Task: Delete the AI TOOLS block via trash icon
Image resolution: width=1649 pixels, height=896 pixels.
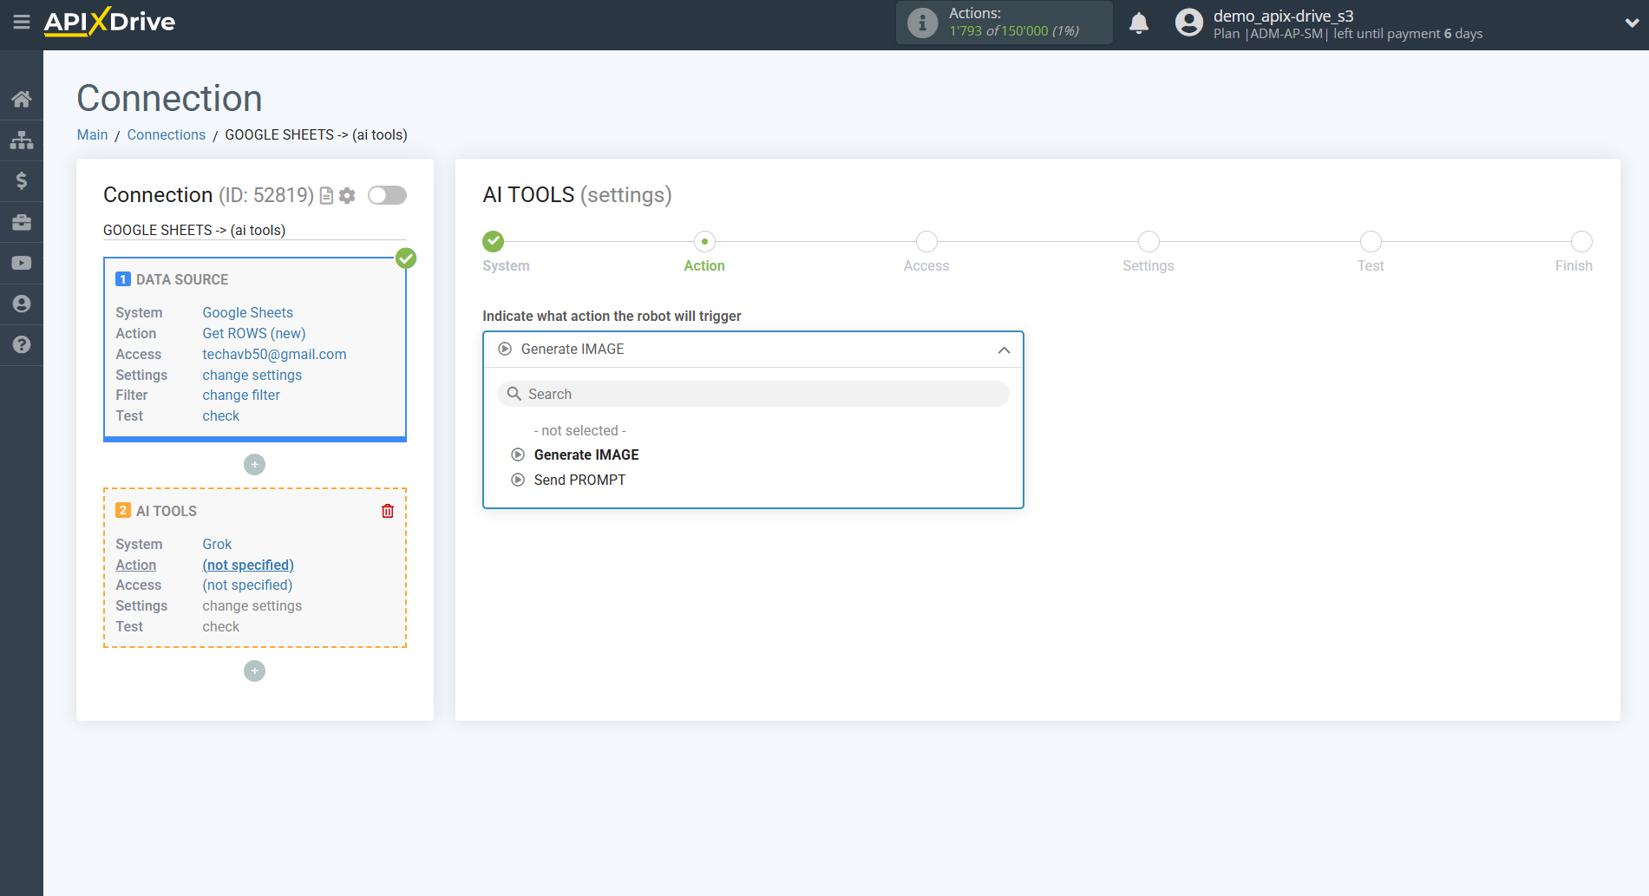Action: [x=387, y=511]
